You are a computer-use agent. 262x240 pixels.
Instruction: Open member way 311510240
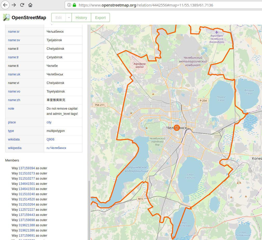(x=27, y=194)
